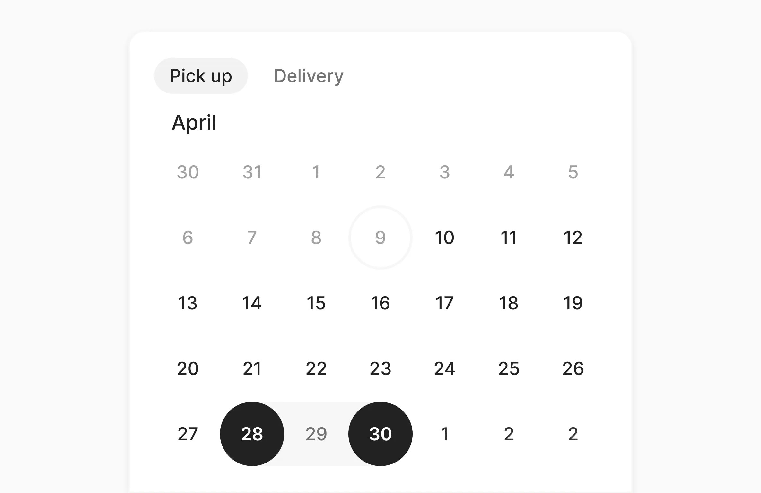Select the Pick up tab
The height and width of the screenshot is (493, 761).
pyautogui.click(x=201, y=76)
